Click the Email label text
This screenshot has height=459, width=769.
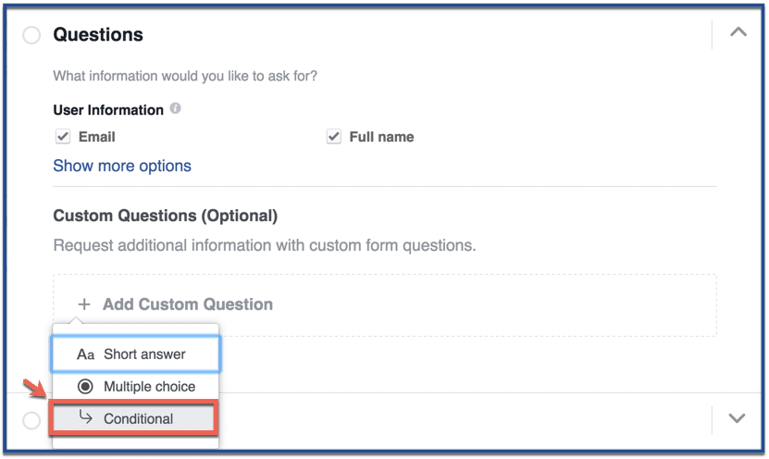pos(97,137)
